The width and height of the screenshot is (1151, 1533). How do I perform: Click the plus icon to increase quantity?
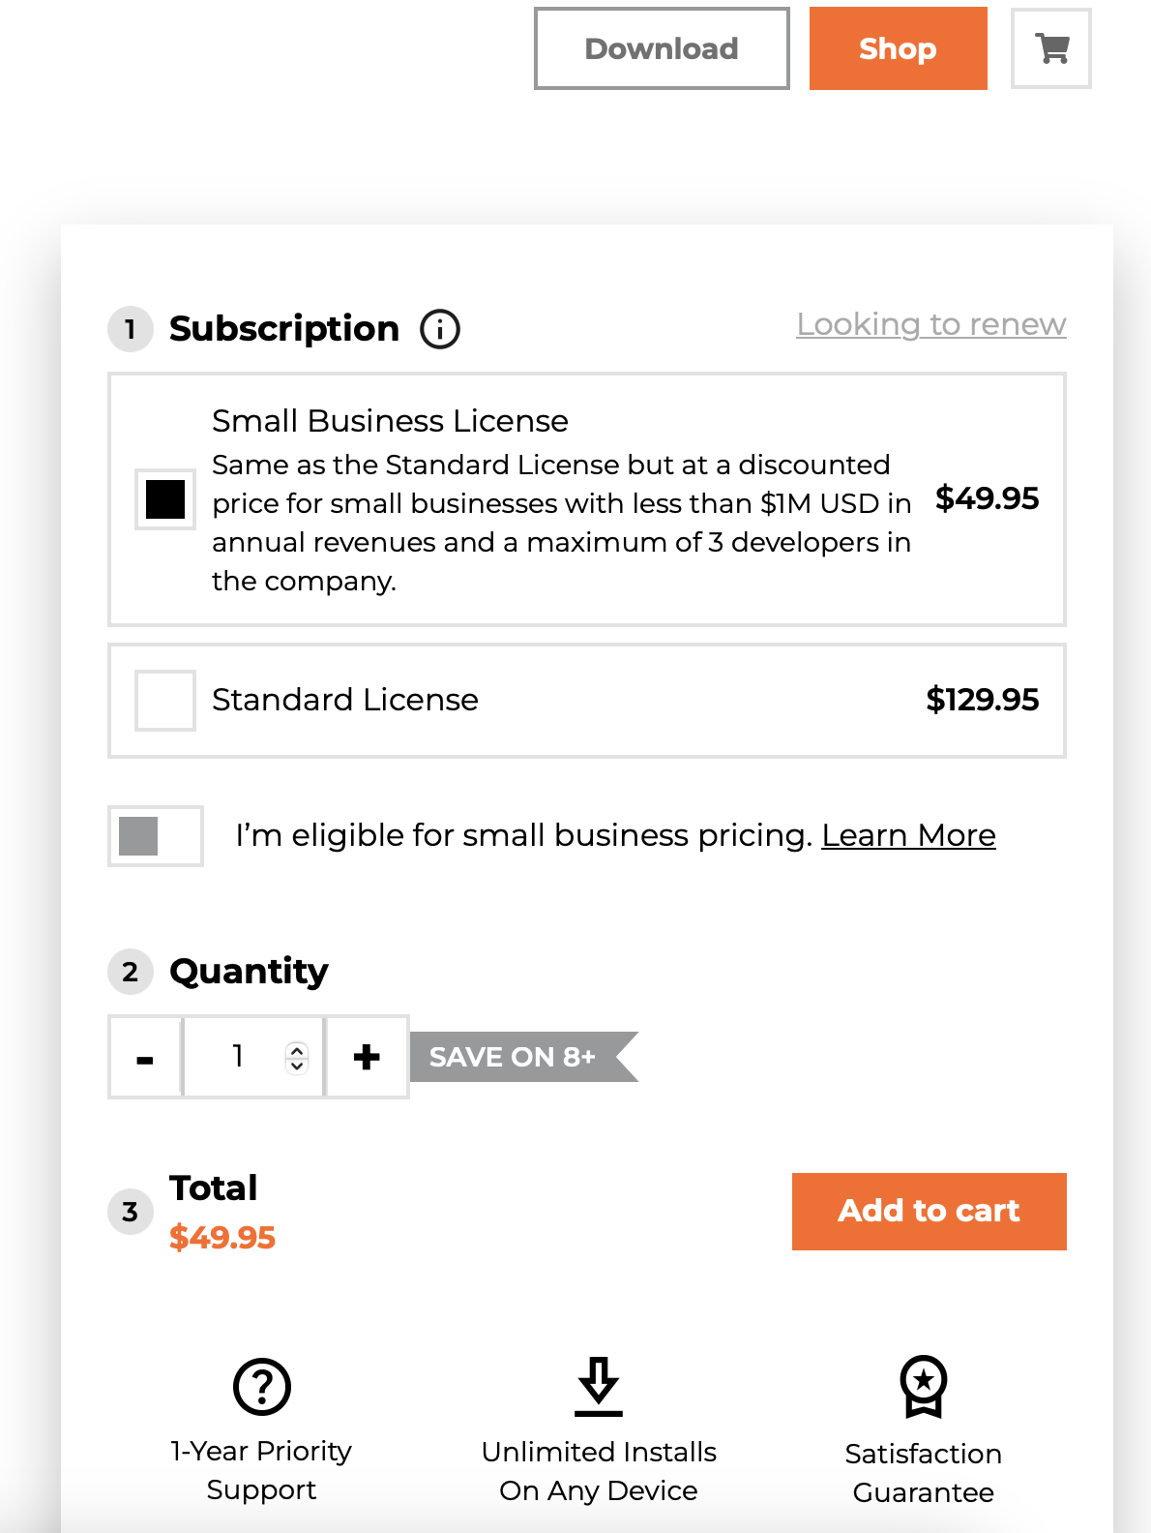tap(367, 1057)
